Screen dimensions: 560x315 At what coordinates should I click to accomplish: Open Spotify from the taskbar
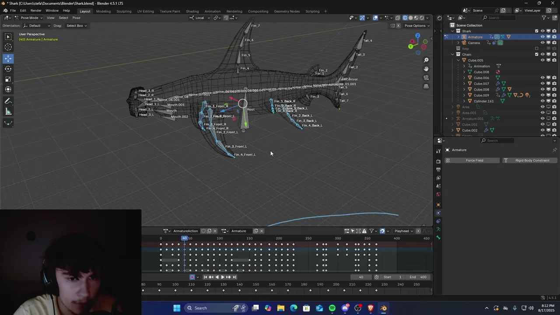332,308
